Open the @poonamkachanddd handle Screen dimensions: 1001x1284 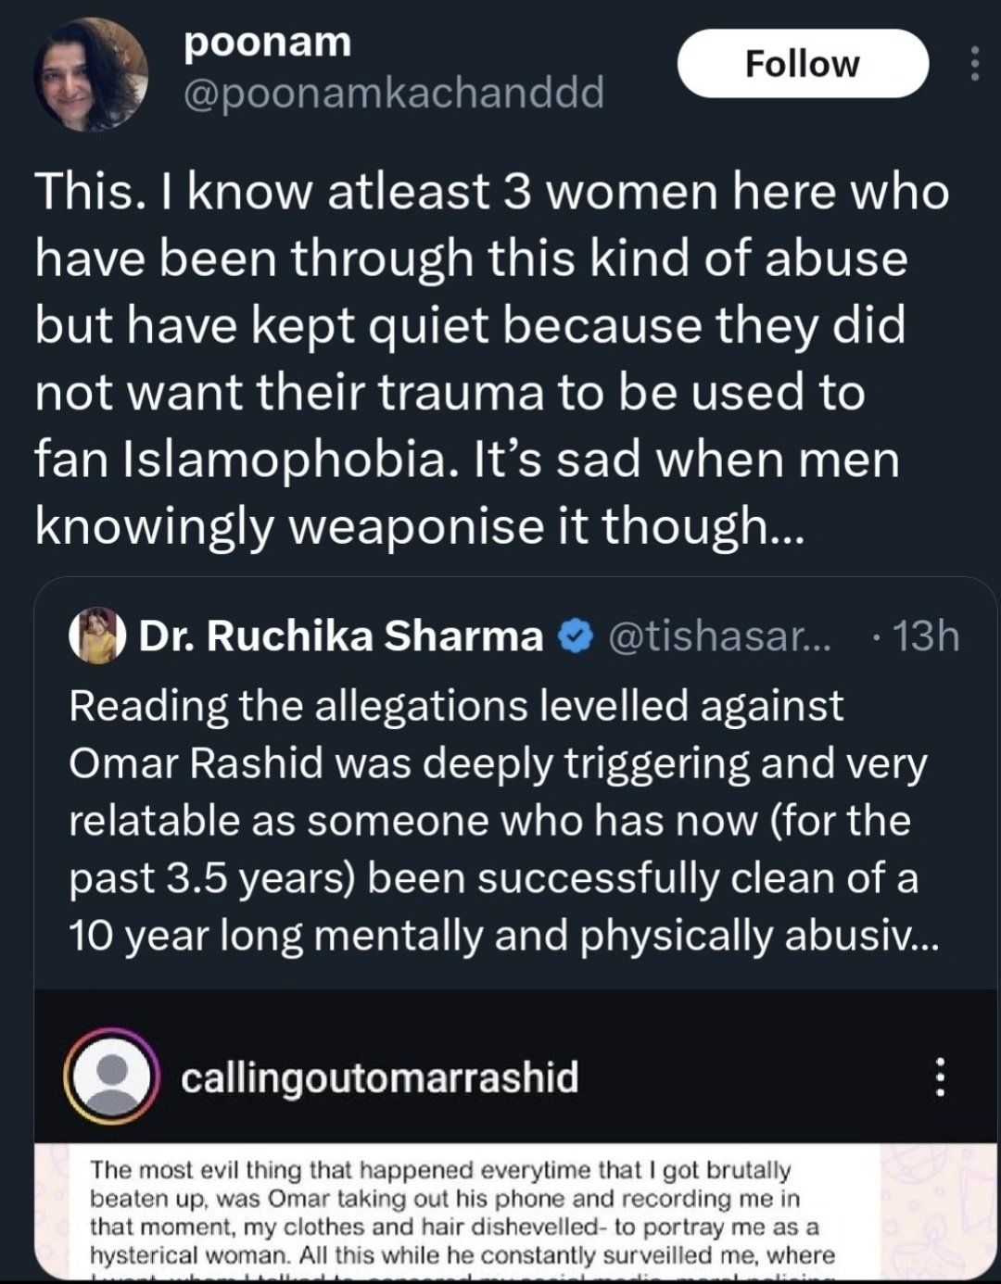[393, 92]
